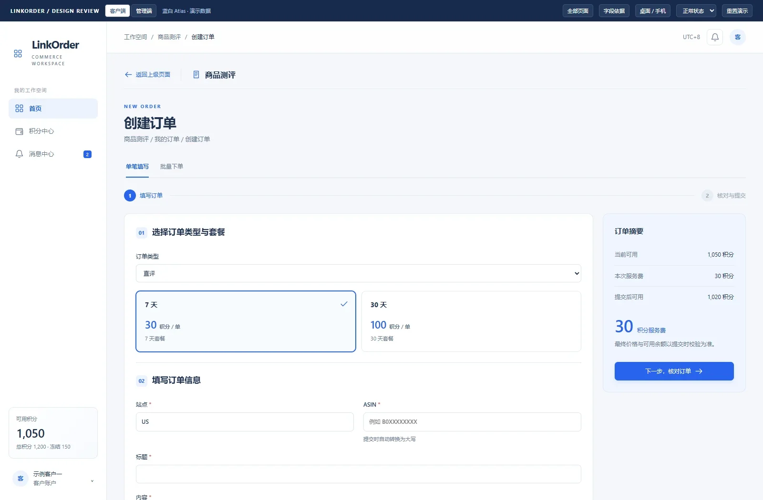Click the 工作空间 breadcrumb
Image resolution: width=763 pixels, height=500 pixels.
135,37
